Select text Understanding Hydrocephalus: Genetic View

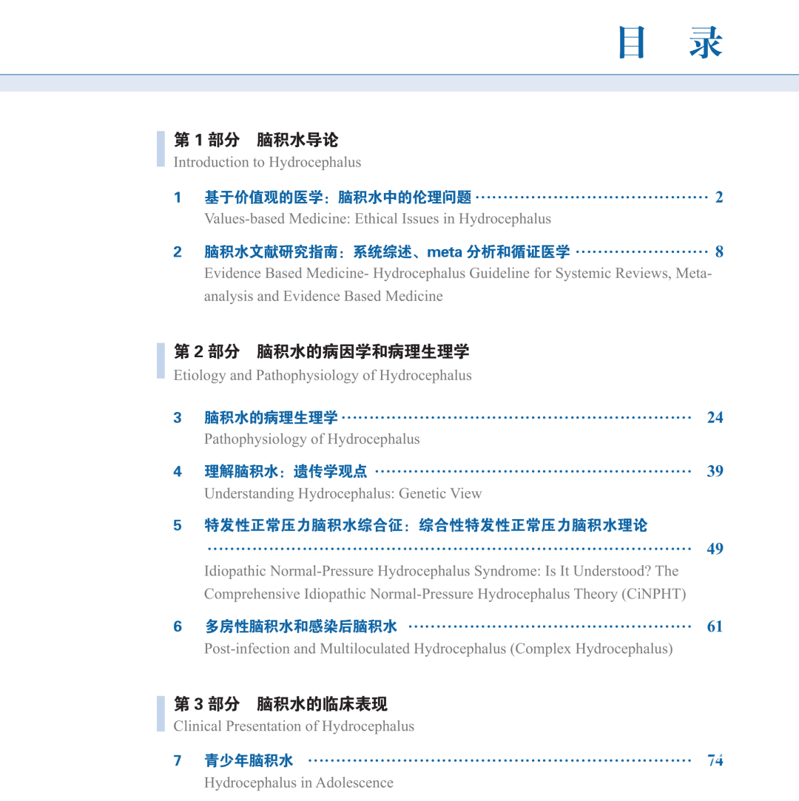click(343, 493)
